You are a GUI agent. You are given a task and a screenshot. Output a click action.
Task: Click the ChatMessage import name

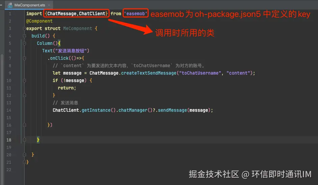click(62, 14)
